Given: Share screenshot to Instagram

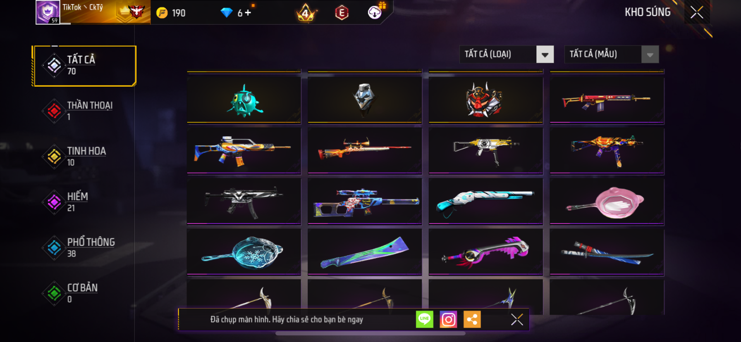Looking at the screenshot, I should click(x=448, y=319).
